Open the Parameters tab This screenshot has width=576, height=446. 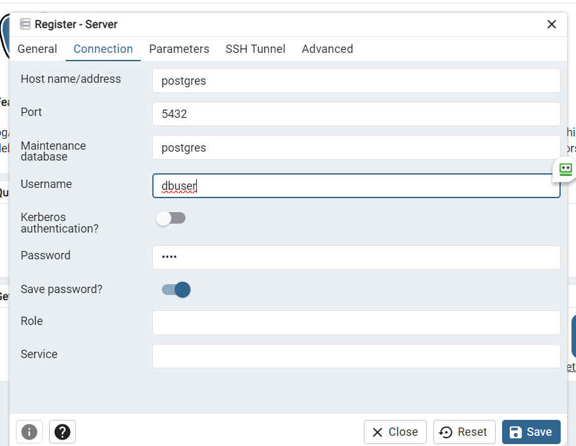(x=179, y=49)
